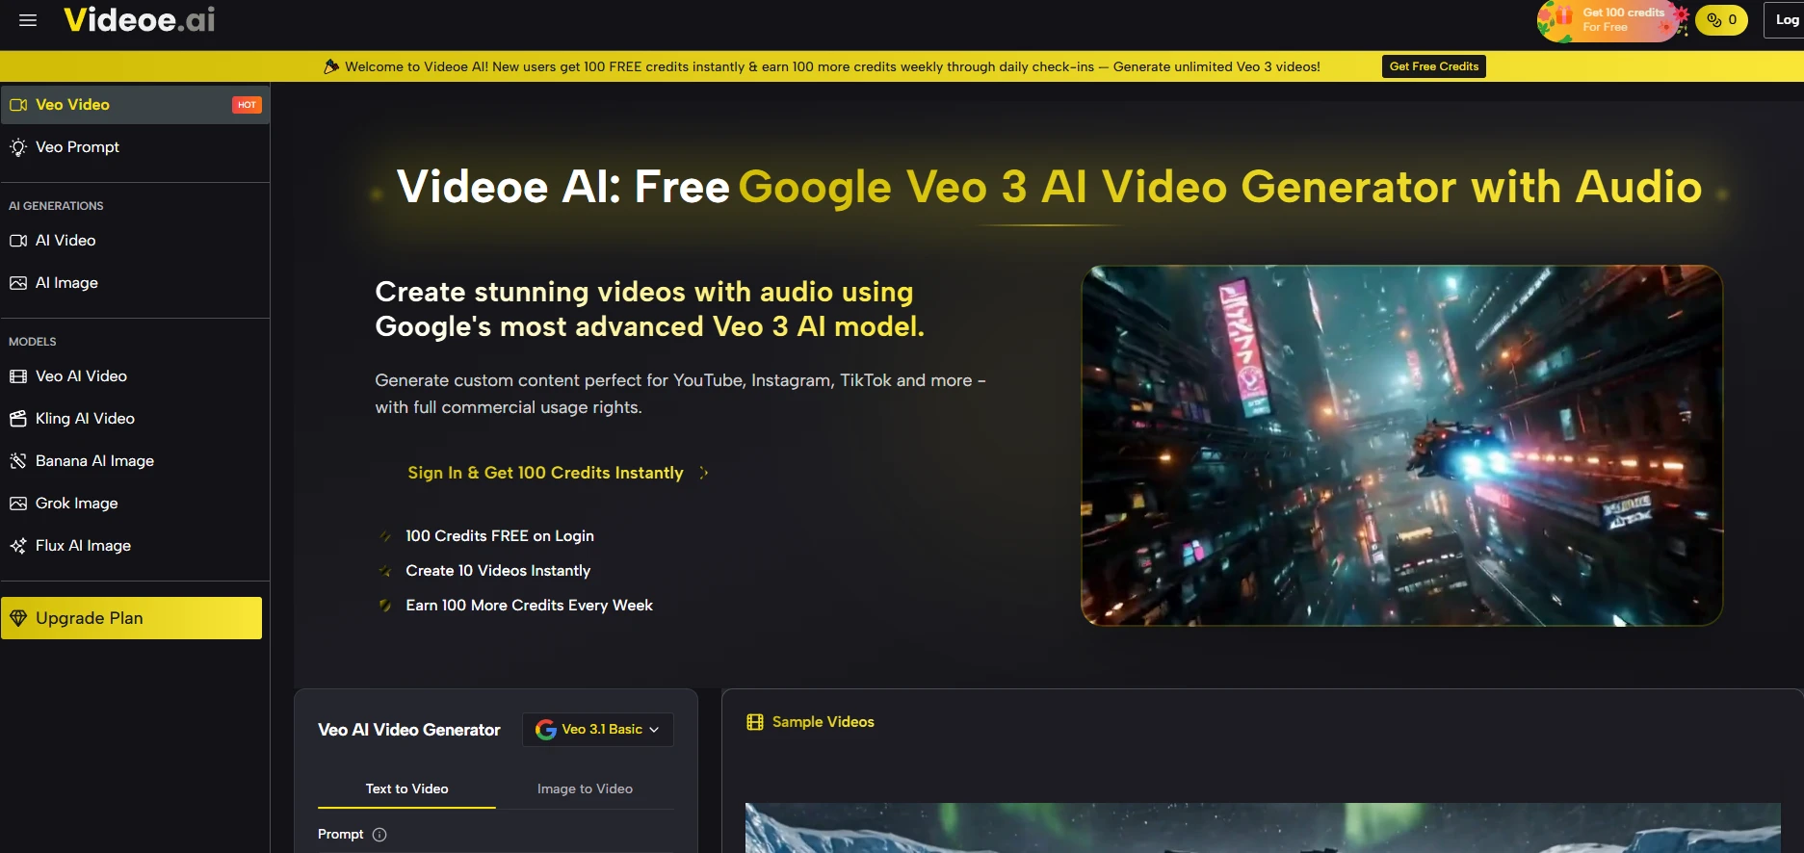Viewport: 1804px width, 853px height.
Task: Open AI Video under AI Generations
Action: click(x=135, y=241)
